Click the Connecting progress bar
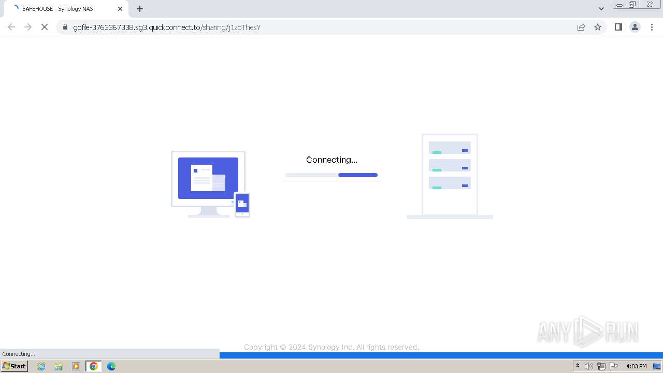This screenshot has width=663, height=373. coord(331,175)
